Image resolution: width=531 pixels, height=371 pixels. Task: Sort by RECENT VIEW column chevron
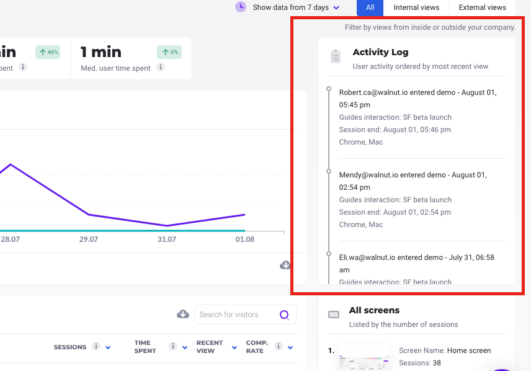[x=234, y=347]
